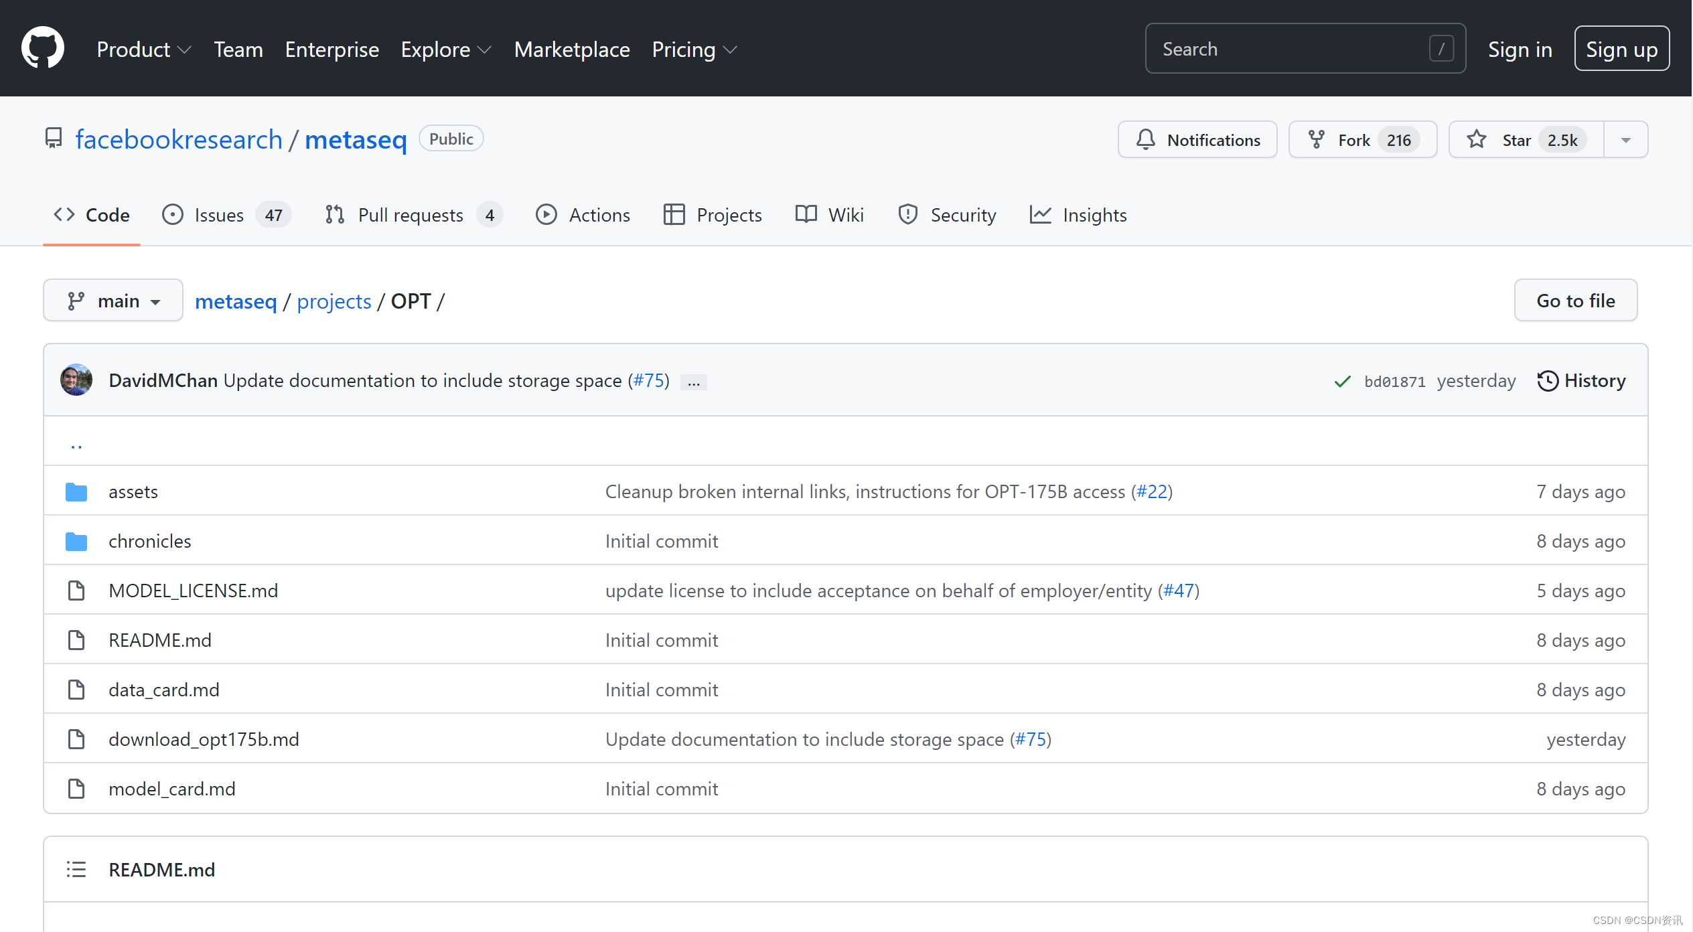Open the metaseq repository link
This screenshot has width=1693, height=932.
click(x=356, y=138)
